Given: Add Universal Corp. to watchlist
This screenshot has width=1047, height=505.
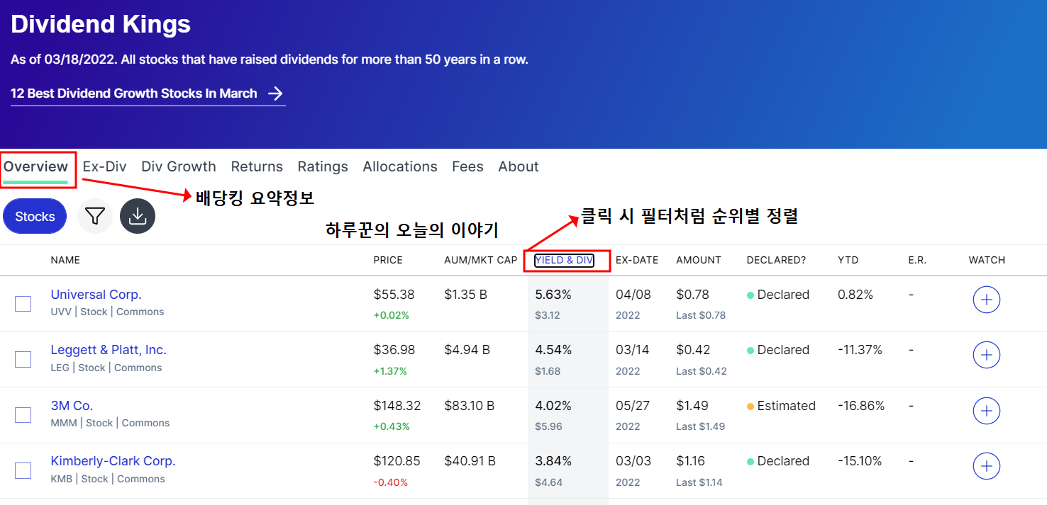Looking at the screenshot, I should click(x=986, y=300).
